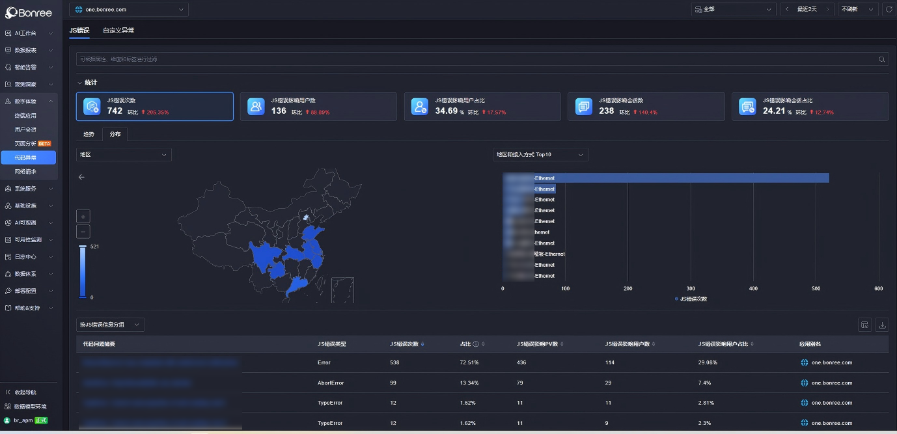Click the search magnifier in filter bar
The height and width of the screenshot is (434, 897).
tap(882, 59)
